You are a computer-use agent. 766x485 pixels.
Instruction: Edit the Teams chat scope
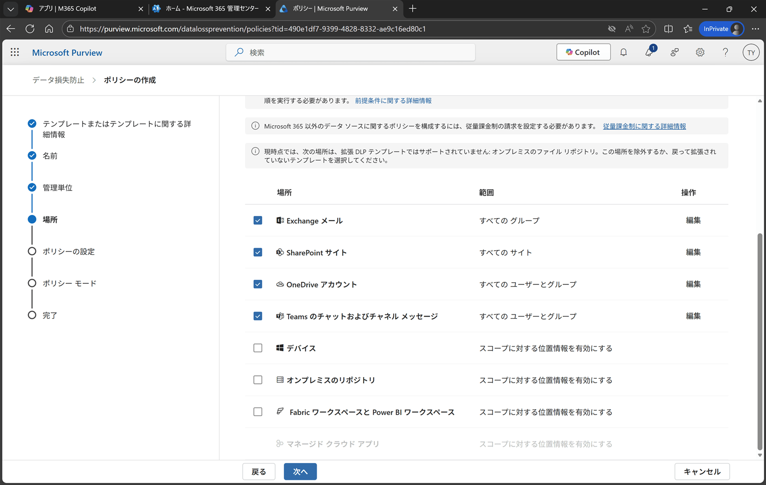[693, 316]
